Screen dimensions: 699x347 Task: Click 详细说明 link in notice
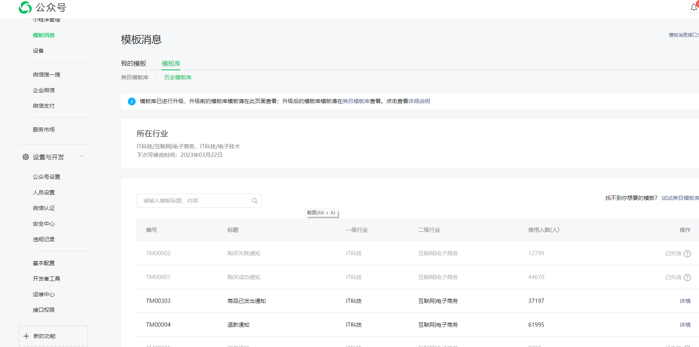pyautogui.click(x=419, y=101)
